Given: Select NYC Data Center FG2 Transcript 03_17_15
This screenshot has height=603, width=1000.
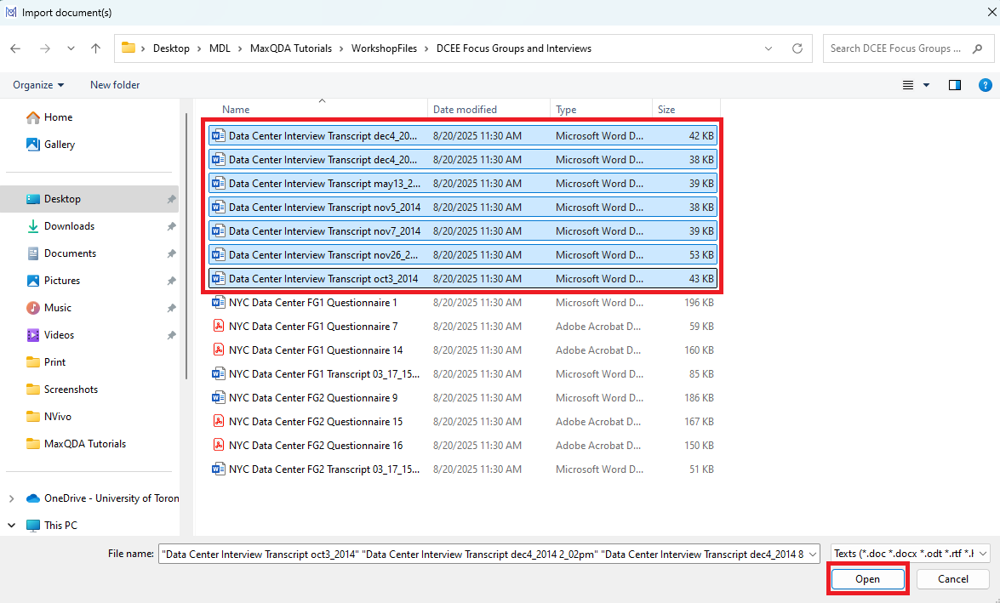Looking at the screenshot, I should tap(463, 469).
